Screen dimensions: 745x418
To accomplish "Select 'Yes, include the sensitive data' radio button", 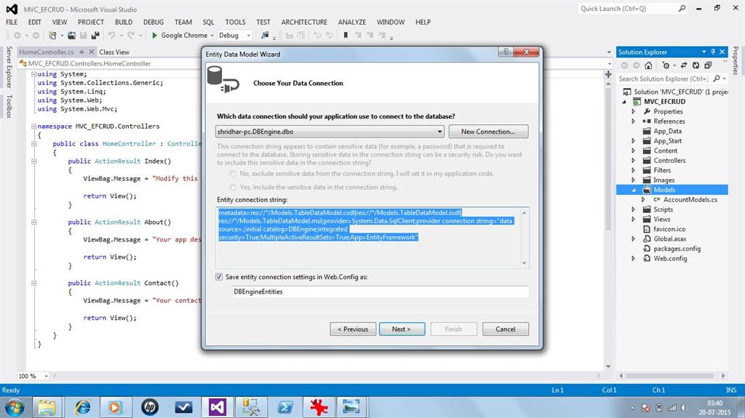I will [x=233, y=187].
